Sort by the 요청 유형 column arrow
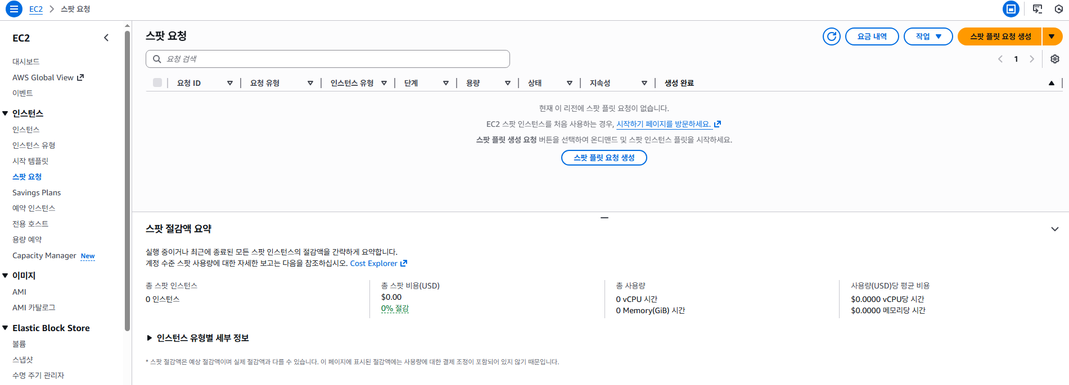The image size is (1069, 385). pyautogui.click(x=310, y=83)
